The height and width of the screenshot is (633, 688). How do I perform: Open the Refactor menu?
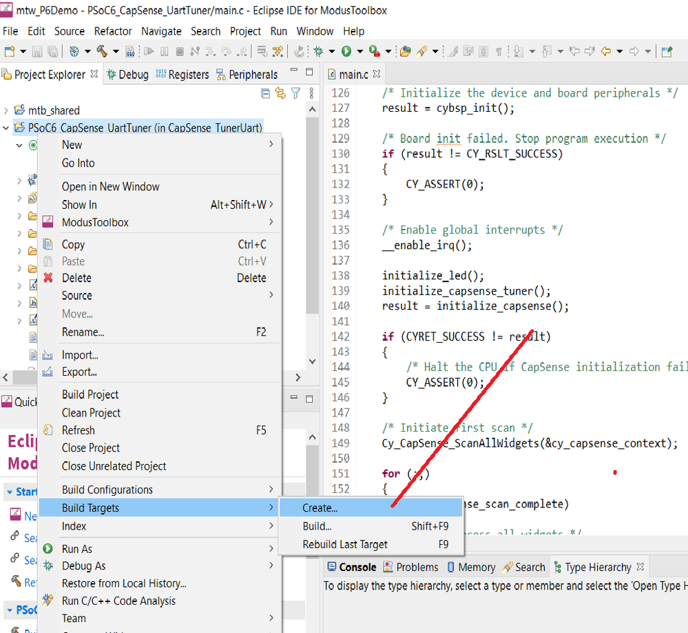coord(113,31)
